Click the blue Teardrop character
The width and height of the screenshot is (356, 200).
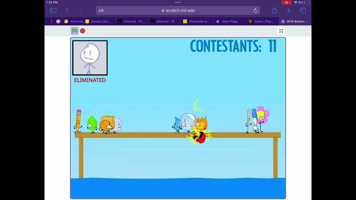pos(177,124)
